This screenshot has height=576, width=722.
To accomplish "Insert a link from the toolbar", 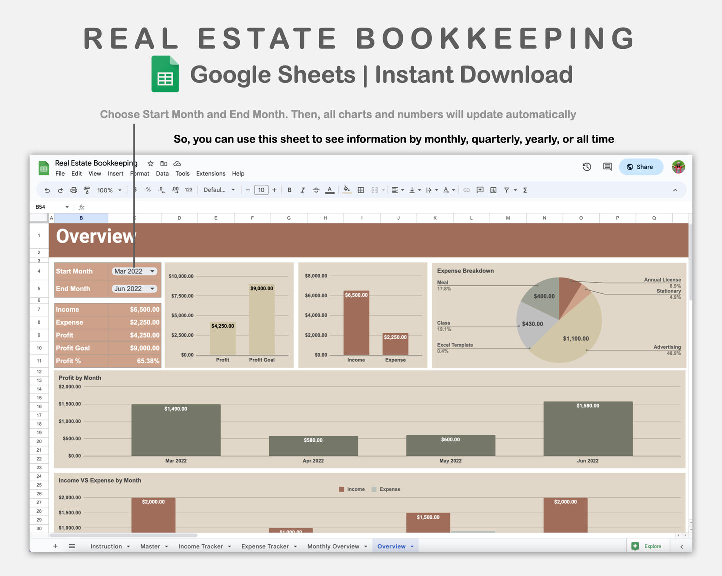I will click(466, 190).
